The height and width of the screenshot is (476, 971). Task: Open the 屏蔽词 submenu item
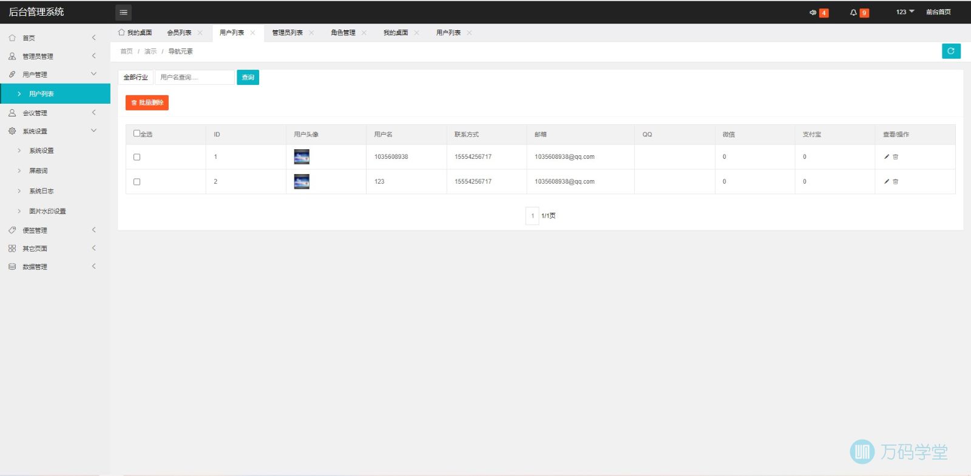point(38,170)
